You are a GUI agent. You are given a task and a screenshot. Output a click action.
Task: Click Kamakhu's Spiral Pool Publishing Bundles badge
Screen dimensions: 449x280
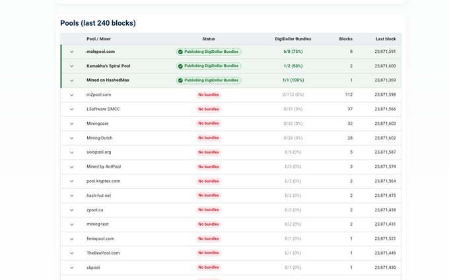click(x=209, y=66)
